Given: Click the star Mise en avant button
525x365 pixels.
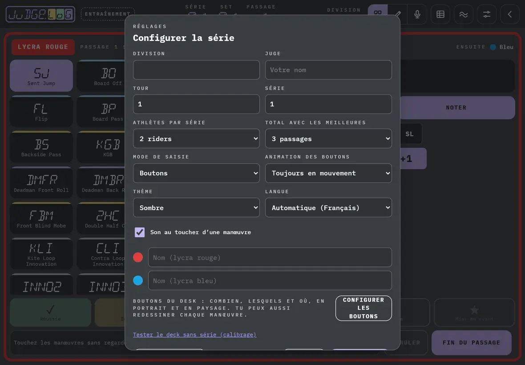Looking at the screenshot, I should point(474,312).
